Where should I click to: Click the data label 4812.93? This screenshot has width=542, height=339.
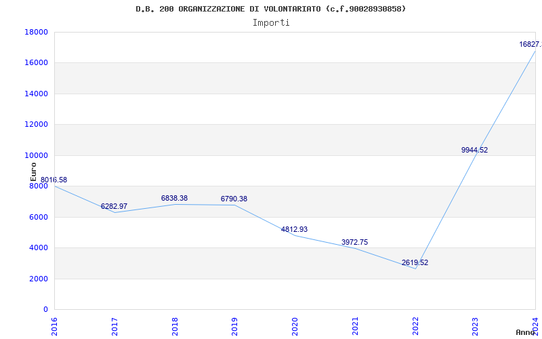(294, 229)
